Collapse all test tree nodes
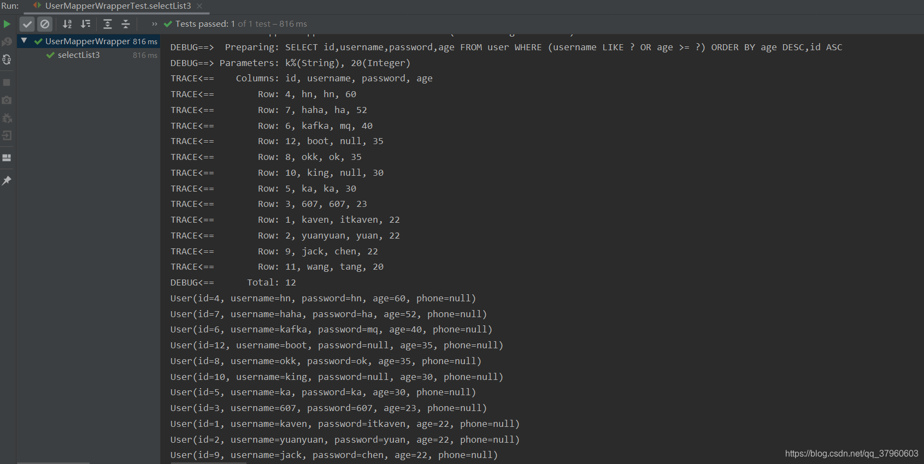The height and width of the screenshot is (464, 924). coord(126,24)
